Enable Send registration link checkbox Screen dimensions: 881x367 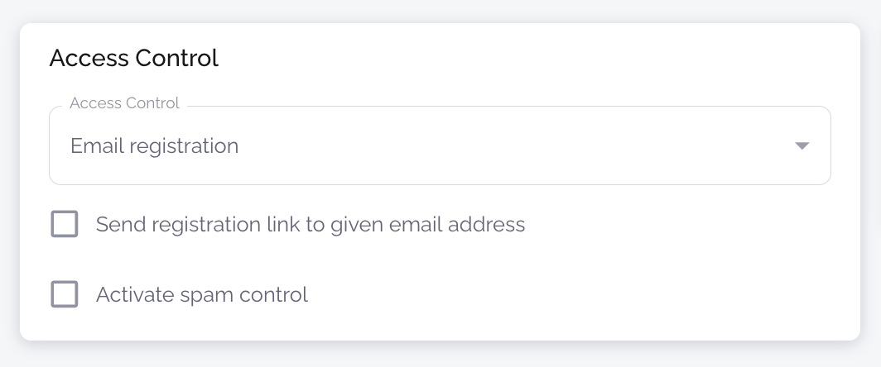pyautogui.click(x=65, y=224)
